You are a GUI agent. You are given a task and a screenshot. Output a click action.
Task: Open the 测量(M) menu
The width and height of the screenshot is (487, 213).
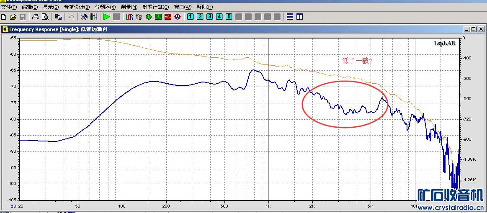[x=129, y=7]
